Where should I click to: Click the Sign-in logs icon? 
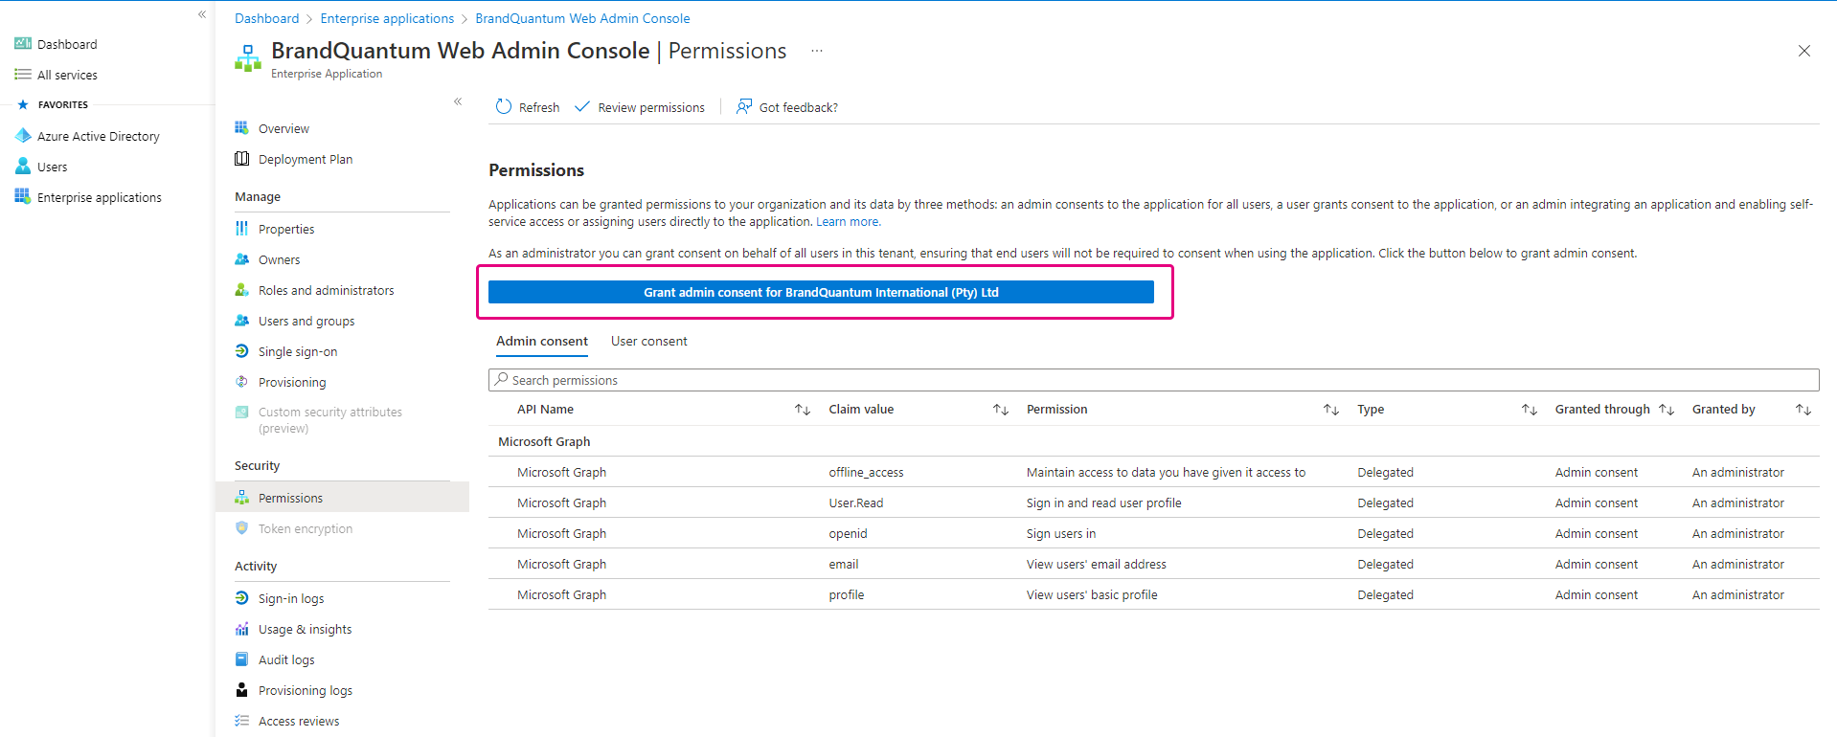coord(241,598)
